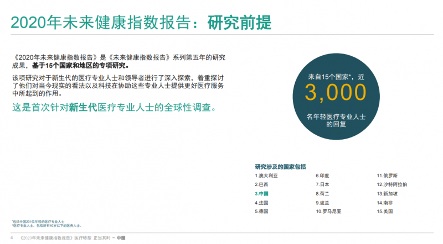443x244 pixels.
Task: Click the heading 研究涉及的国家包括
Action: [x=280, y=167]
